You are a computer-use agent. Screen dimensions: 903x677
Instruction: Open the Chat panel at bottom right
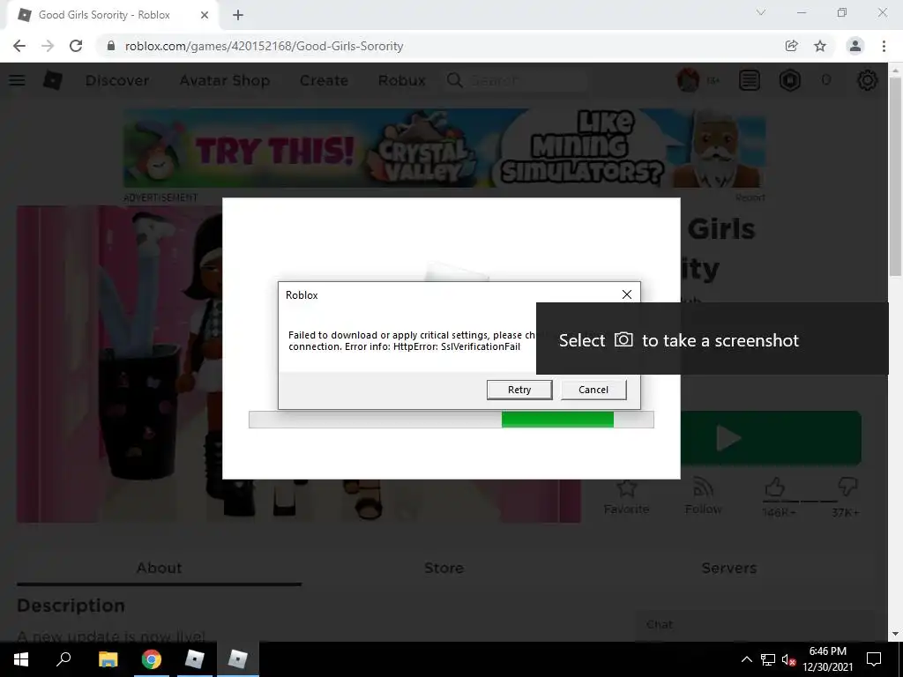click(x=753, y=625)
